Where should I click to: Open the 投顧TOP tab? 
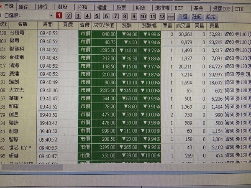coord(222,8)
